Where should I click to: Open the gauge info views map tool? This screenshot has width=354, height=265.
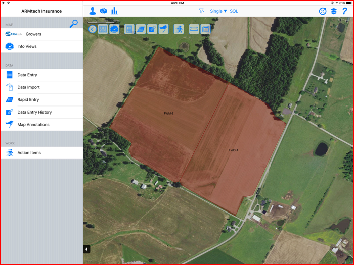pyautogui.click(x=114, y=29)
